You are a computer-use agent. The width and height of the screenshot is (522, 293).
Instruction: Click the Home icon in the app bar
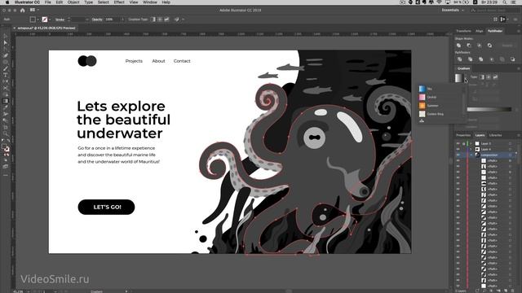click(22, 11)
